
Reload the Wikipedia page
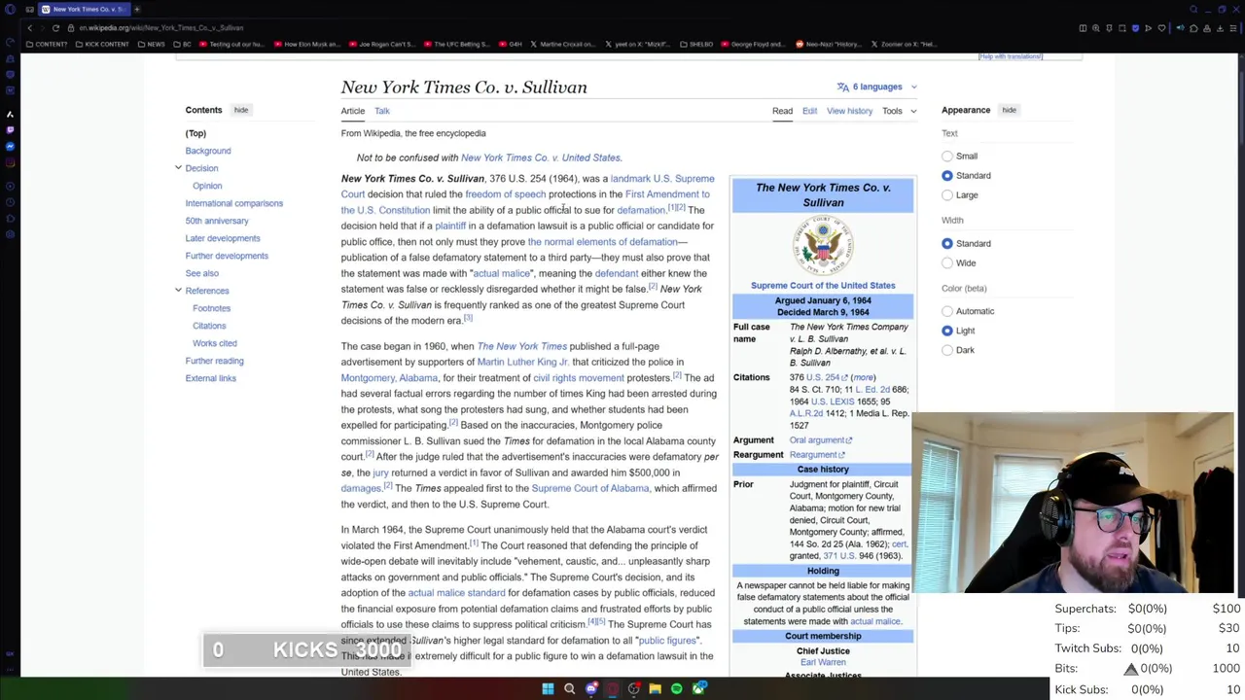[x=55, y=28]
